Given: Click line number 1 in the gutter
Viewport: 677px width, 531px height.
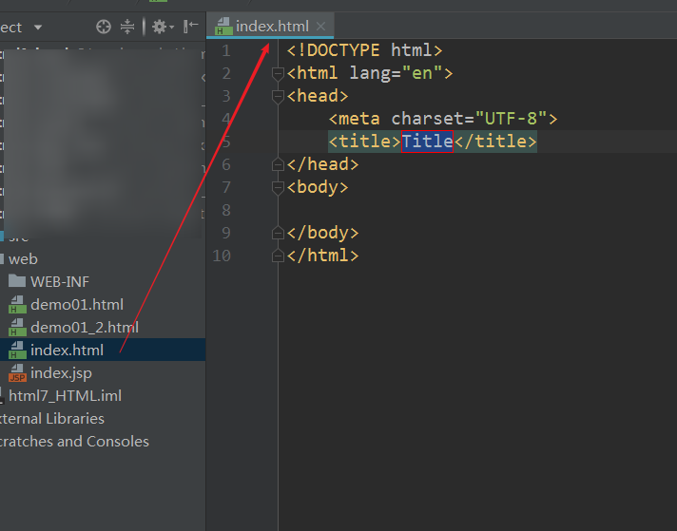Looking at the screenshot, I should pos(225,50).
